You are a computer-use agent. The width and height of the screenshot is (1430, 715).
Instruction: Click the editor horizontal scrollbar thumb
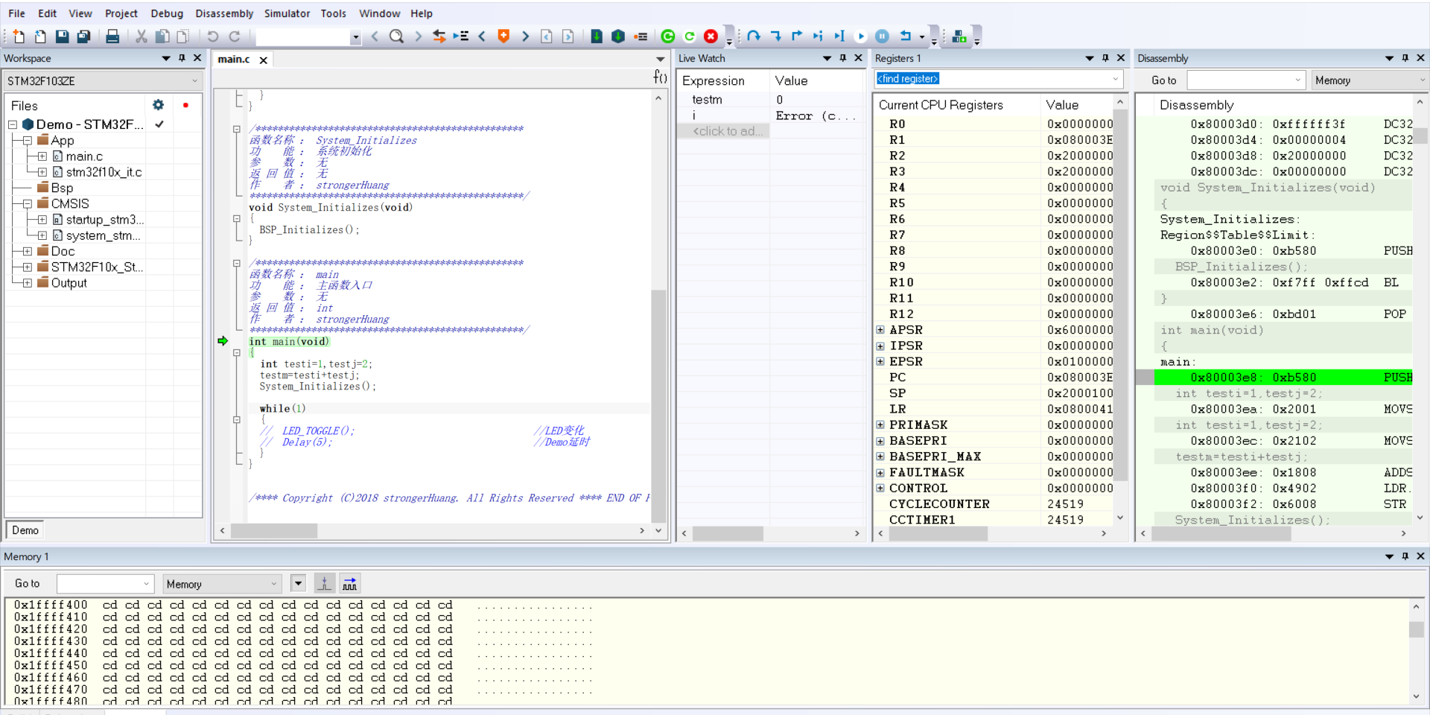point(274,530)
